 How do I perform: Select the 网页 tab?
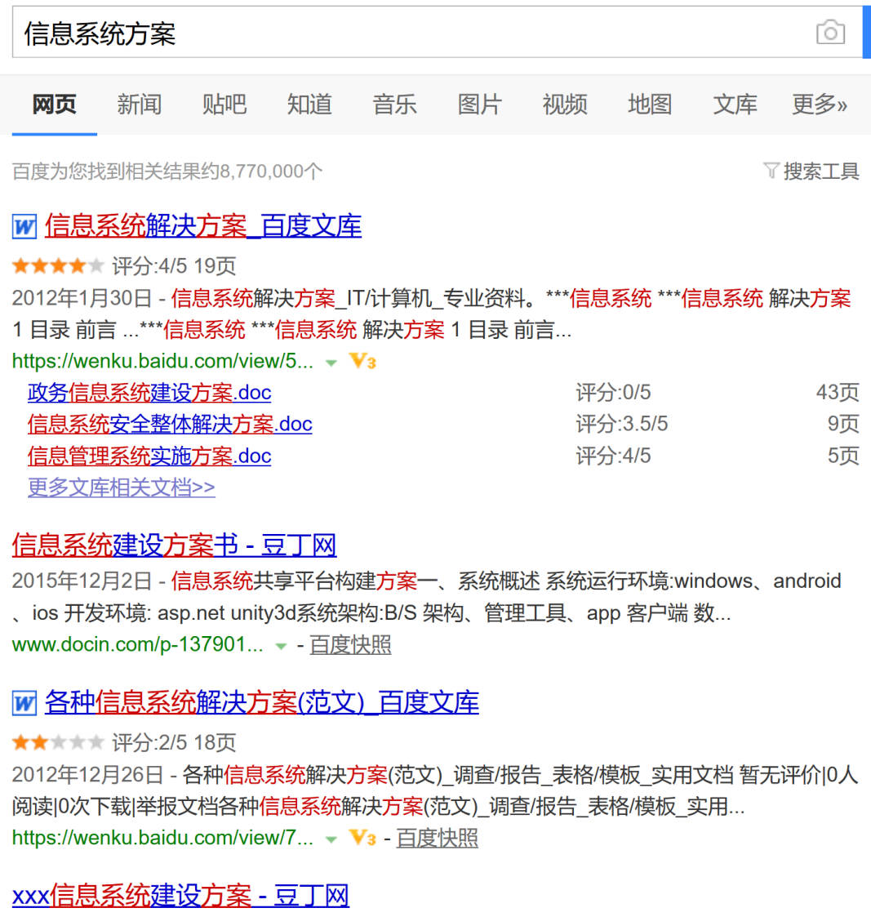(x=55, y=105)
